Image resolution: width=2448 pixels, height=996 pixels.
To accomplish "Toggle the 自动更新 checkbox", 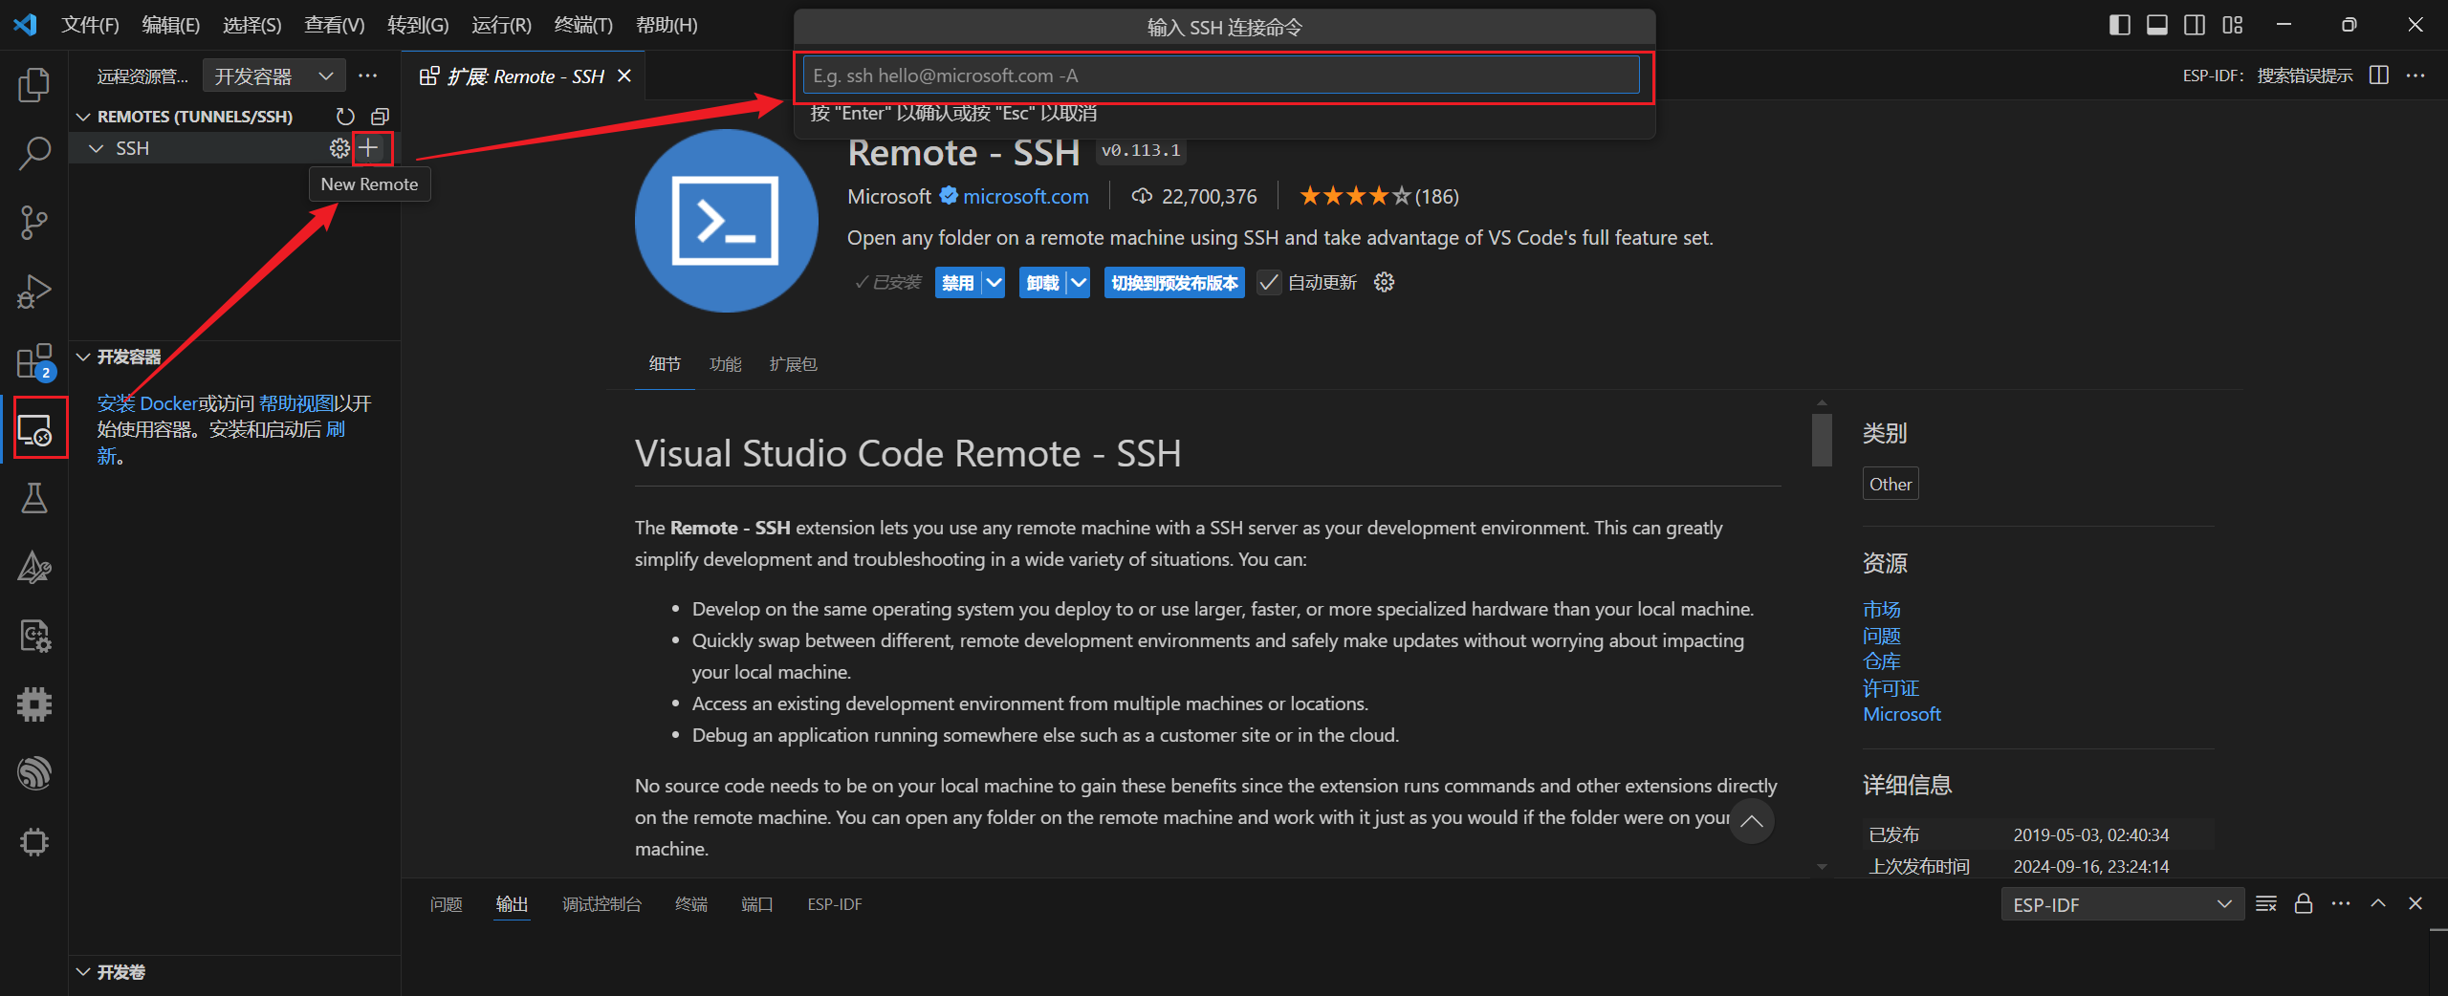I will pos(1269,283).
